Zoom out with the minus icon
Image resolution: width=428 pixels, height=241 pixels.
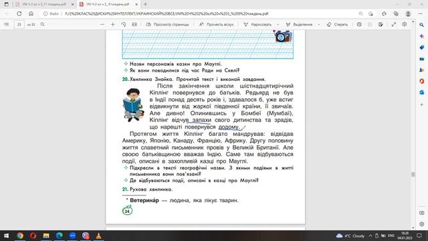click(x=102, y=24)
